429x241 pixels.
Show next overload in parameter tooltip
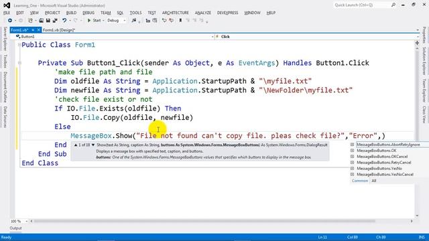(93, 145)
